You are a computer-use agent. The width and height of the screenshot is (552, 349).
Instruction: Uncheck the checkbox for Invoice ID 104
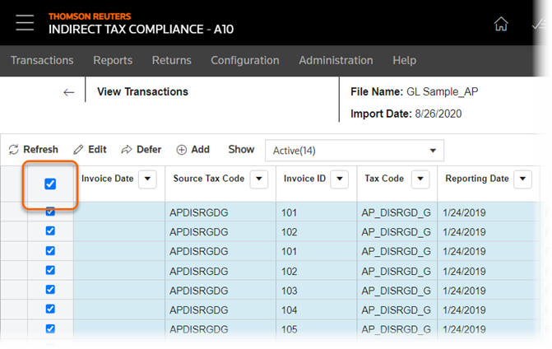tap(50, 309)
